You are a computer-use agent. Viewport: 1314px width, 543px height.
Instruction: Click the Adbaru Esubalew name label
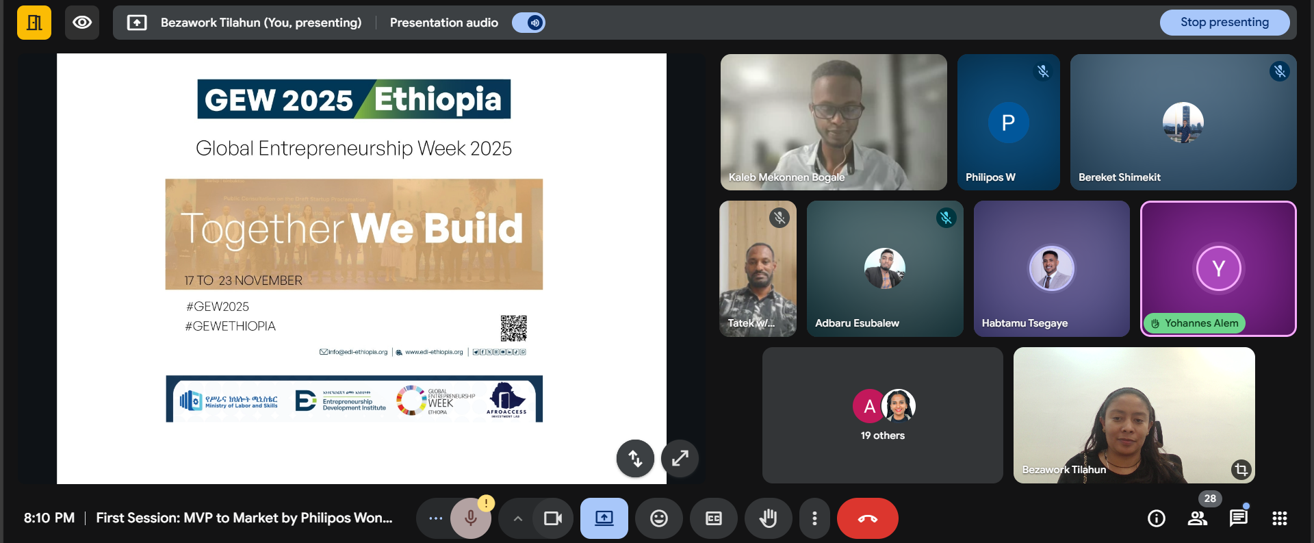pos(857,323)
